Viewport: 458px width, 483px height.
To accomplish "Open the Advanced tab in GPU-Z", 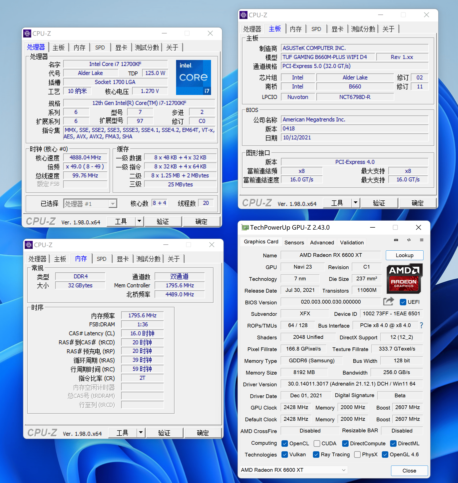I will coord(322,242).
